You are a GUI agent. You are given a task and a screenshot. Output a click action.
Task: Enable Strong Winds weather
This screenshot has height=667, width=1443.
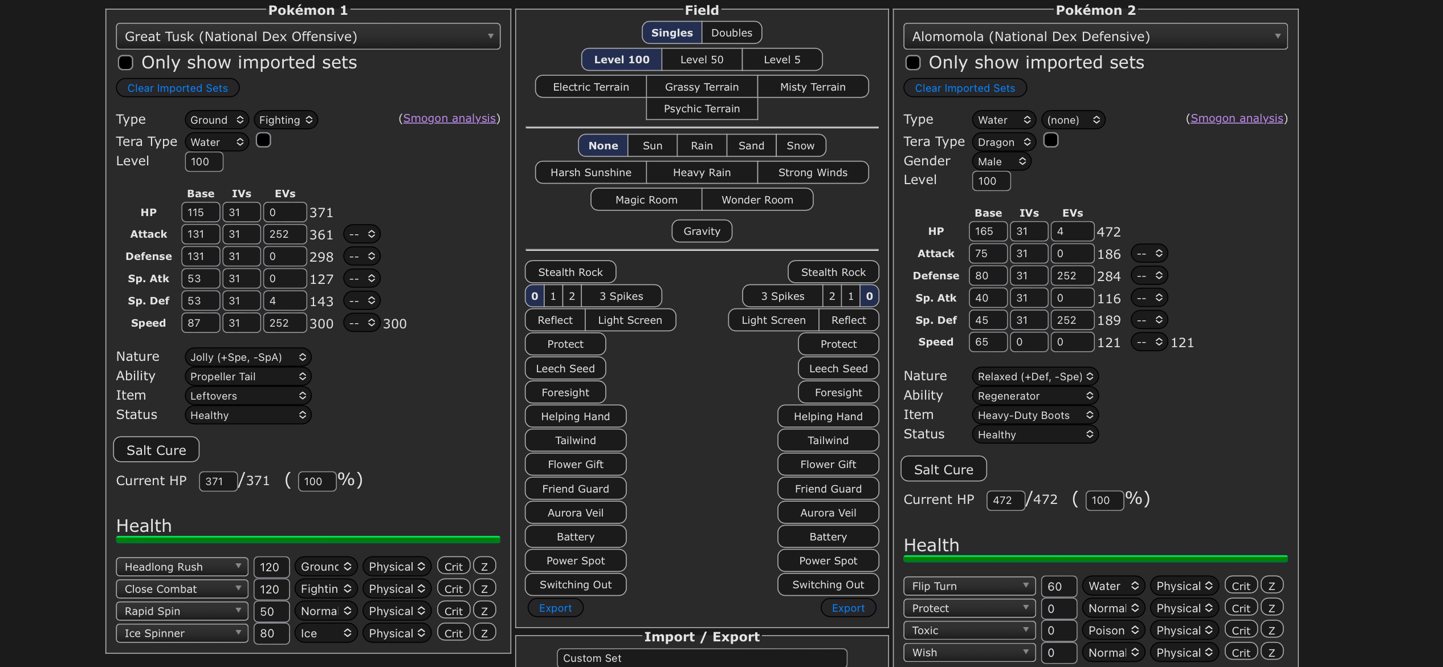pos(813,172)
